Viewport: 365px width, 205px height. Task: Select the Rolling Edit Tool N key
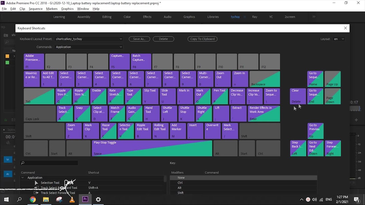pos(161,131)
